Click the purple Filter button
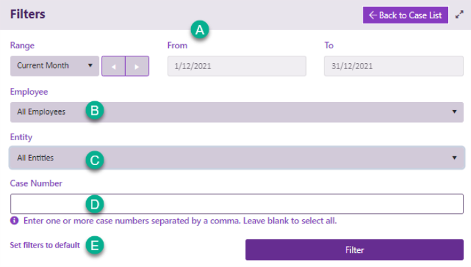This screenshot has height=267, width=471. [355, 250]
